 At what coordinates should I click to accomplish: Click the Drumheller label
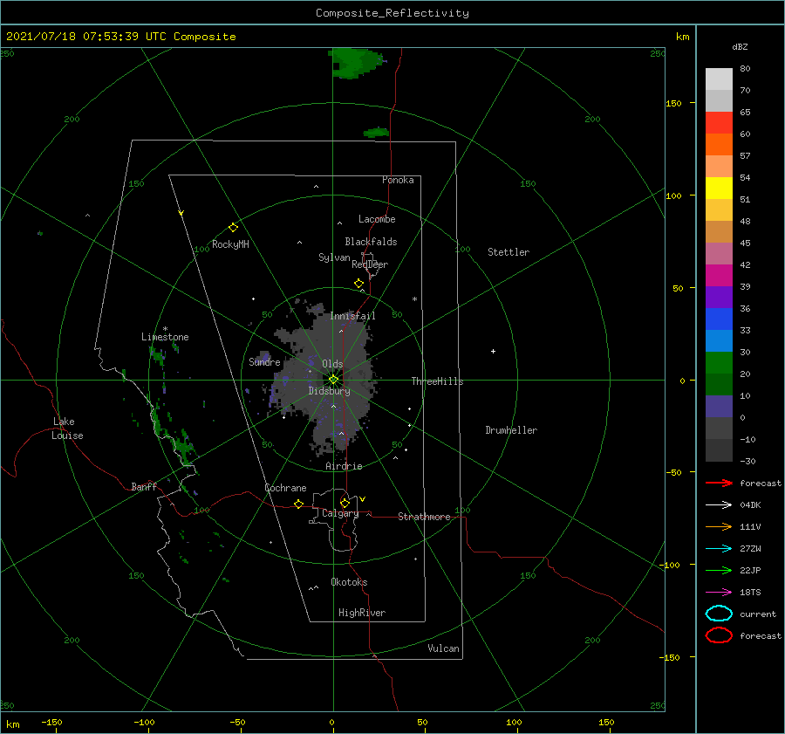[511, 430]
